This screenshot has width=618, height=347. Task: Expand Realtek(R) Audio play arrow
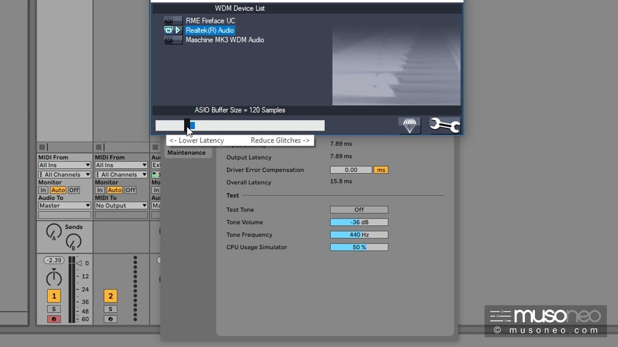point(178,30)
